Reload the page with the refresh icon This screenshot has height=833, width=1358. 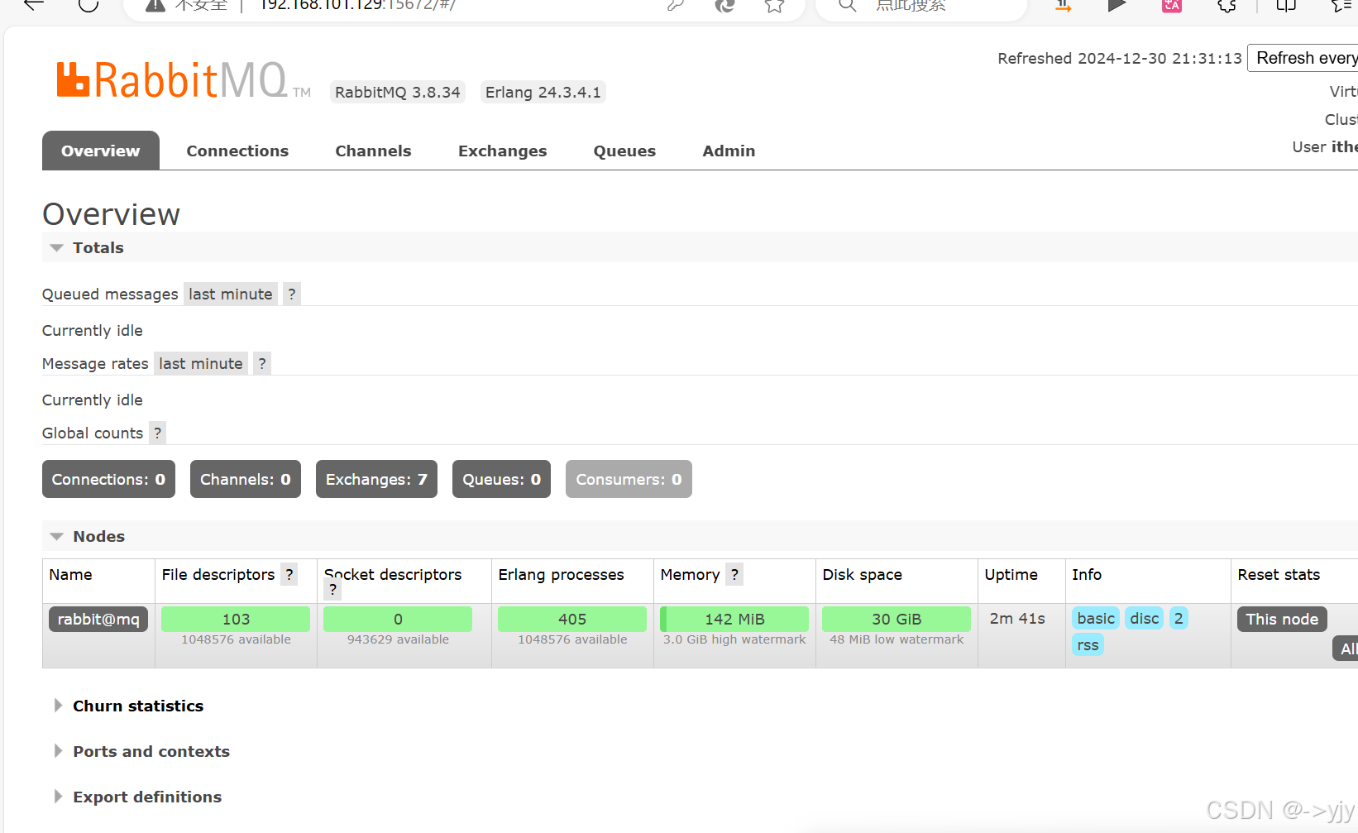(88, 4)
